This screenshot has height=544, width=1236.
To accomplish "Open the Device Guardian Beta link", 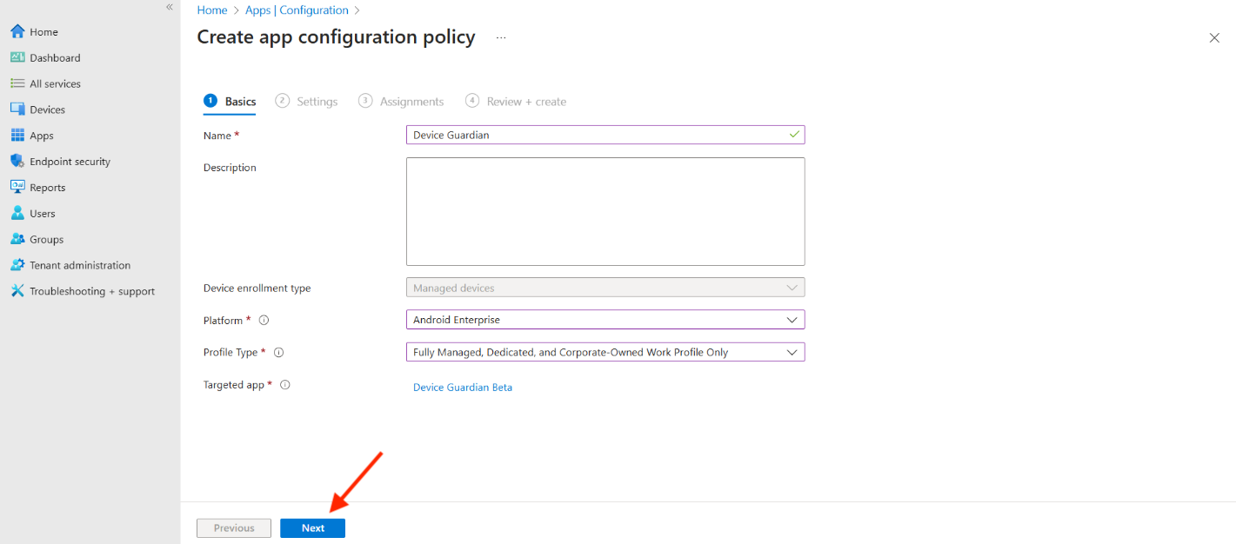I will 463,388.
